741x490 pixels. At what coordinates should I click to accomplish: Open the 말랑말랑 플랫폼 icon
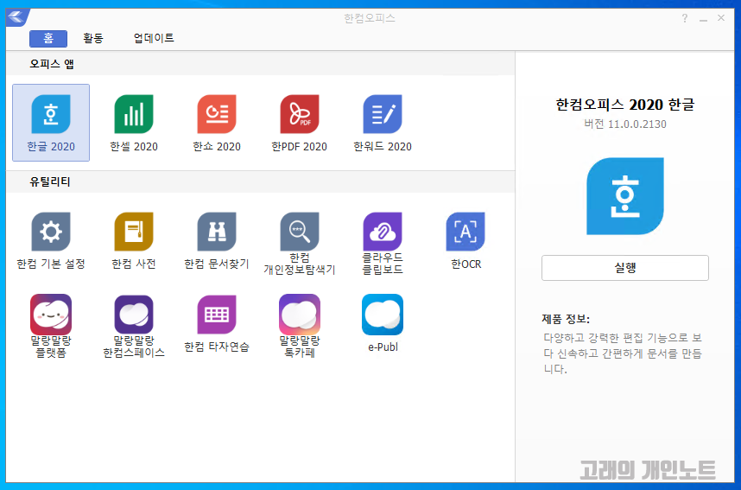[x=51, y=315]
